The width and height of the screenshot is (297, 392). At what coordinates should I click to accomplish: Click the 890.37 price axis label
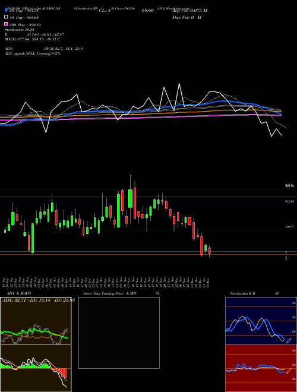point(290,227)
